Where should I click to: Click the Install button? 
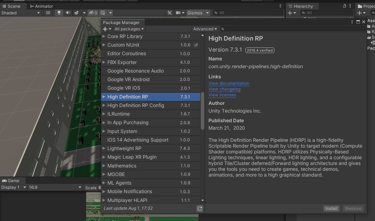(x=331, y=209)
